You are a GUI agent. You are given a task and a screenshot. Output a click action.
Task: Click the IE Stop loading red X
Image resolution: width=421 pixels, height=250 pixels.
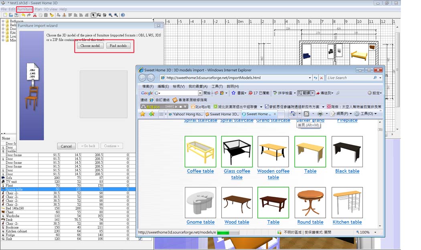pos(322,78)
